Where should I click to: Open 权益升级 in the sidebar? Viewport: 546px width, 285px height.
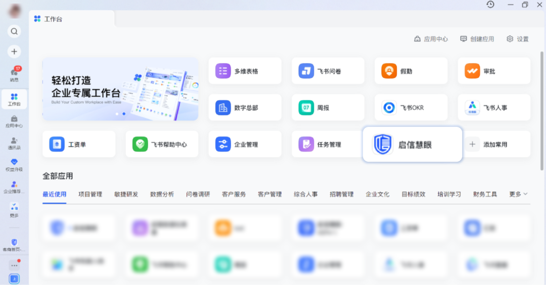click(x=14, y=165)
